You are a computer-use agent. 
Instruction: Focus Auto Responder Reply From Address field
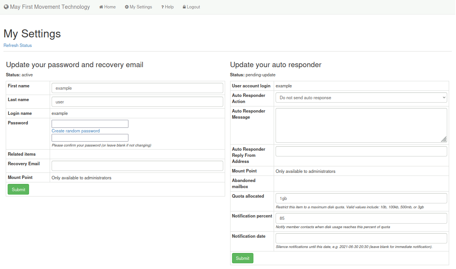tap(361, 151)
